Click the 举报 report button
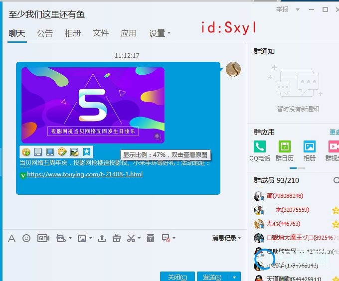The height and width of the screenshot is (281, 339). tap(282, 9)
